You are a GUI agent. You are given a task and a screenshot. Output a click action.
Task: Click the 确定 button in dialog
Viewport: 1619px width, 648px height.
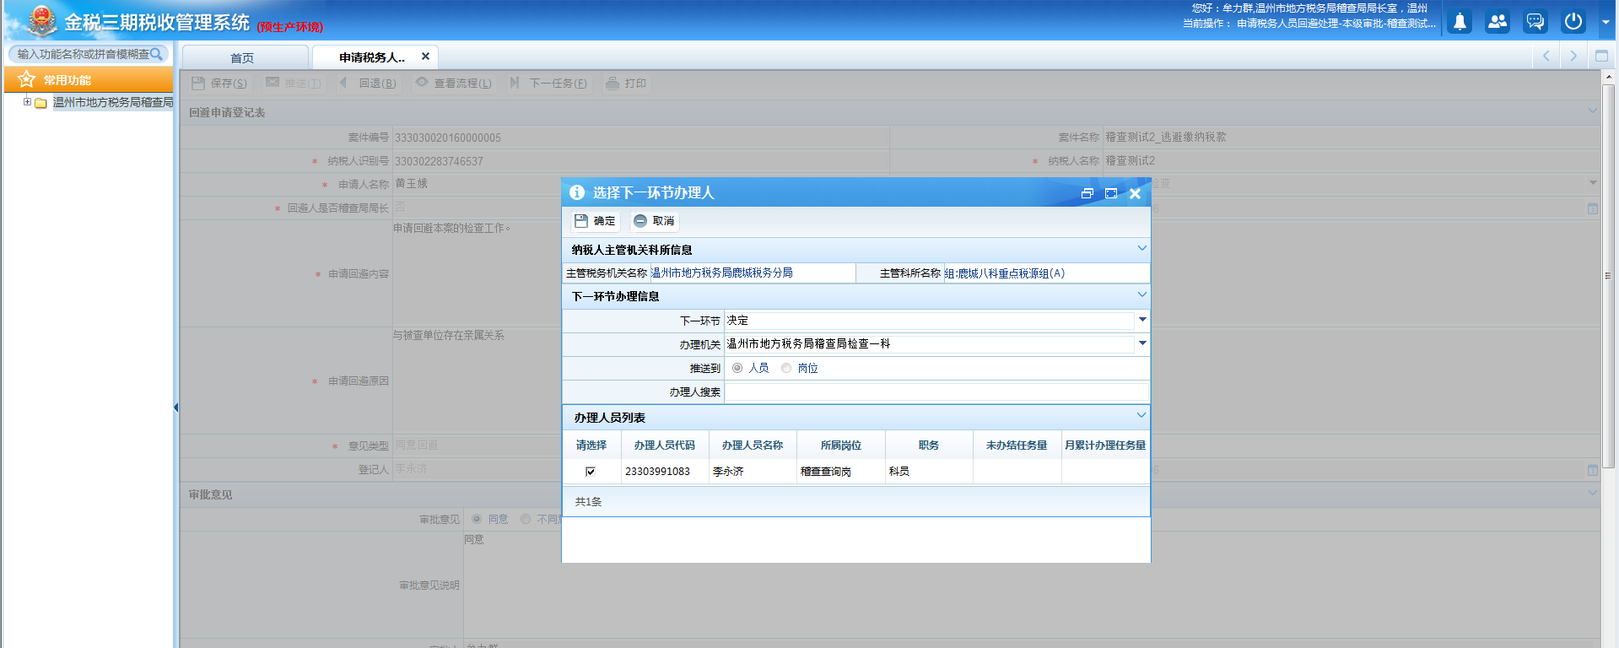coord(595,221)
